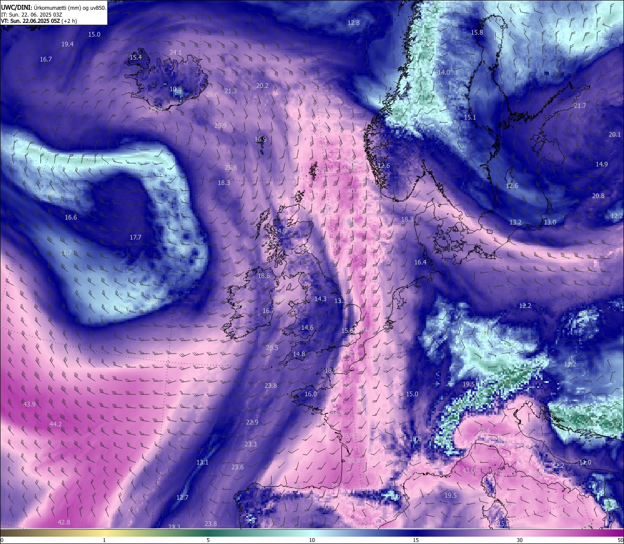The height and width of the screenshot is (544, 624).
Task: Click the 44.2 value label
Action: [56, 424]
